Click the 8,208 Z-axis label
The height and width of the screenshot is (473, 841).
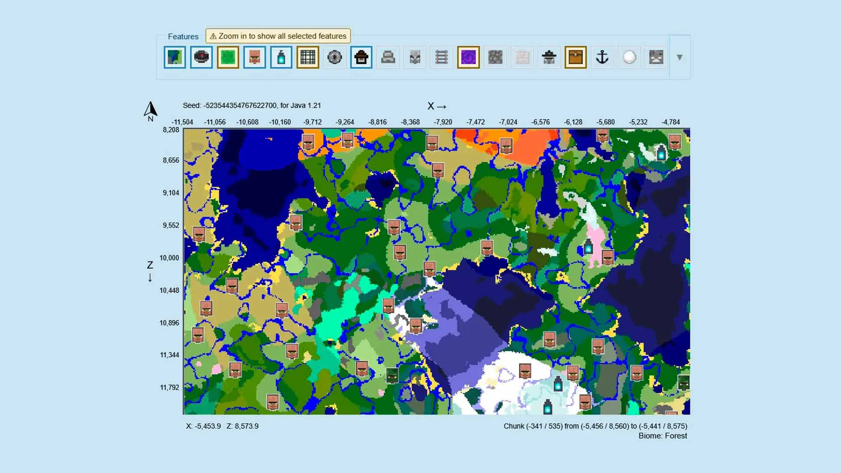[x=171, y=130]
